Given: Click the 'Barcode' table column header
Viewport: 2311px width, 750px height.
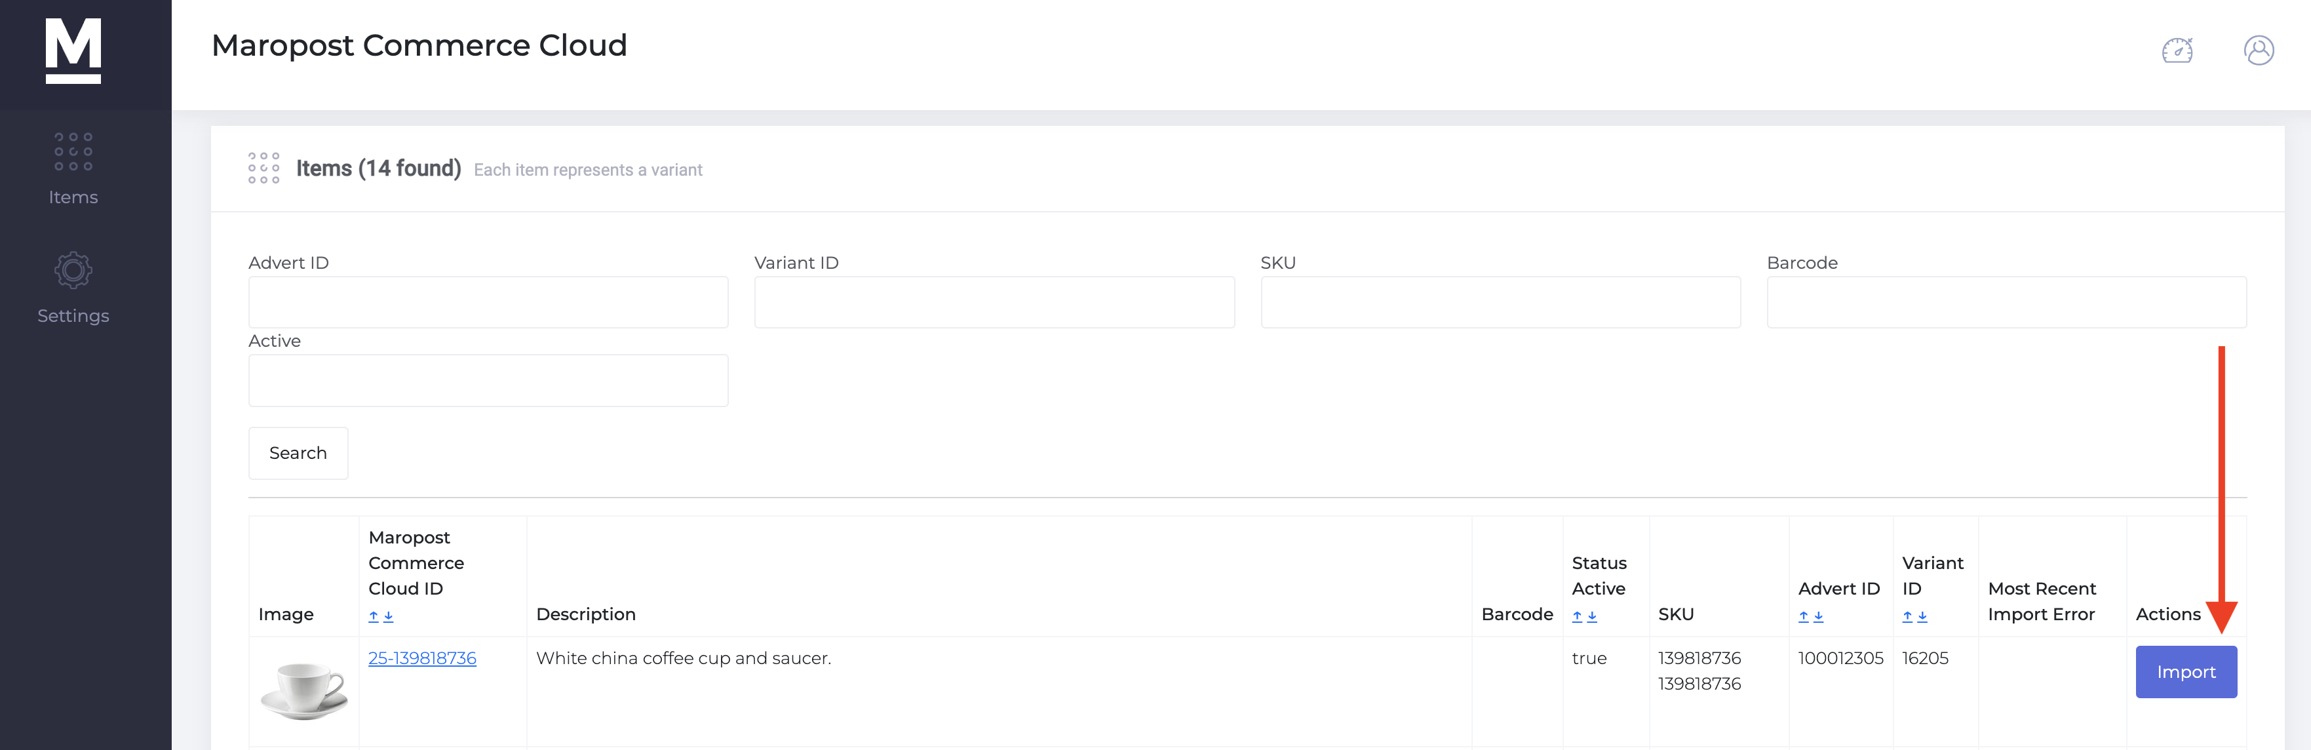Looking at the screenshot, I should [x=1517, y=614].
